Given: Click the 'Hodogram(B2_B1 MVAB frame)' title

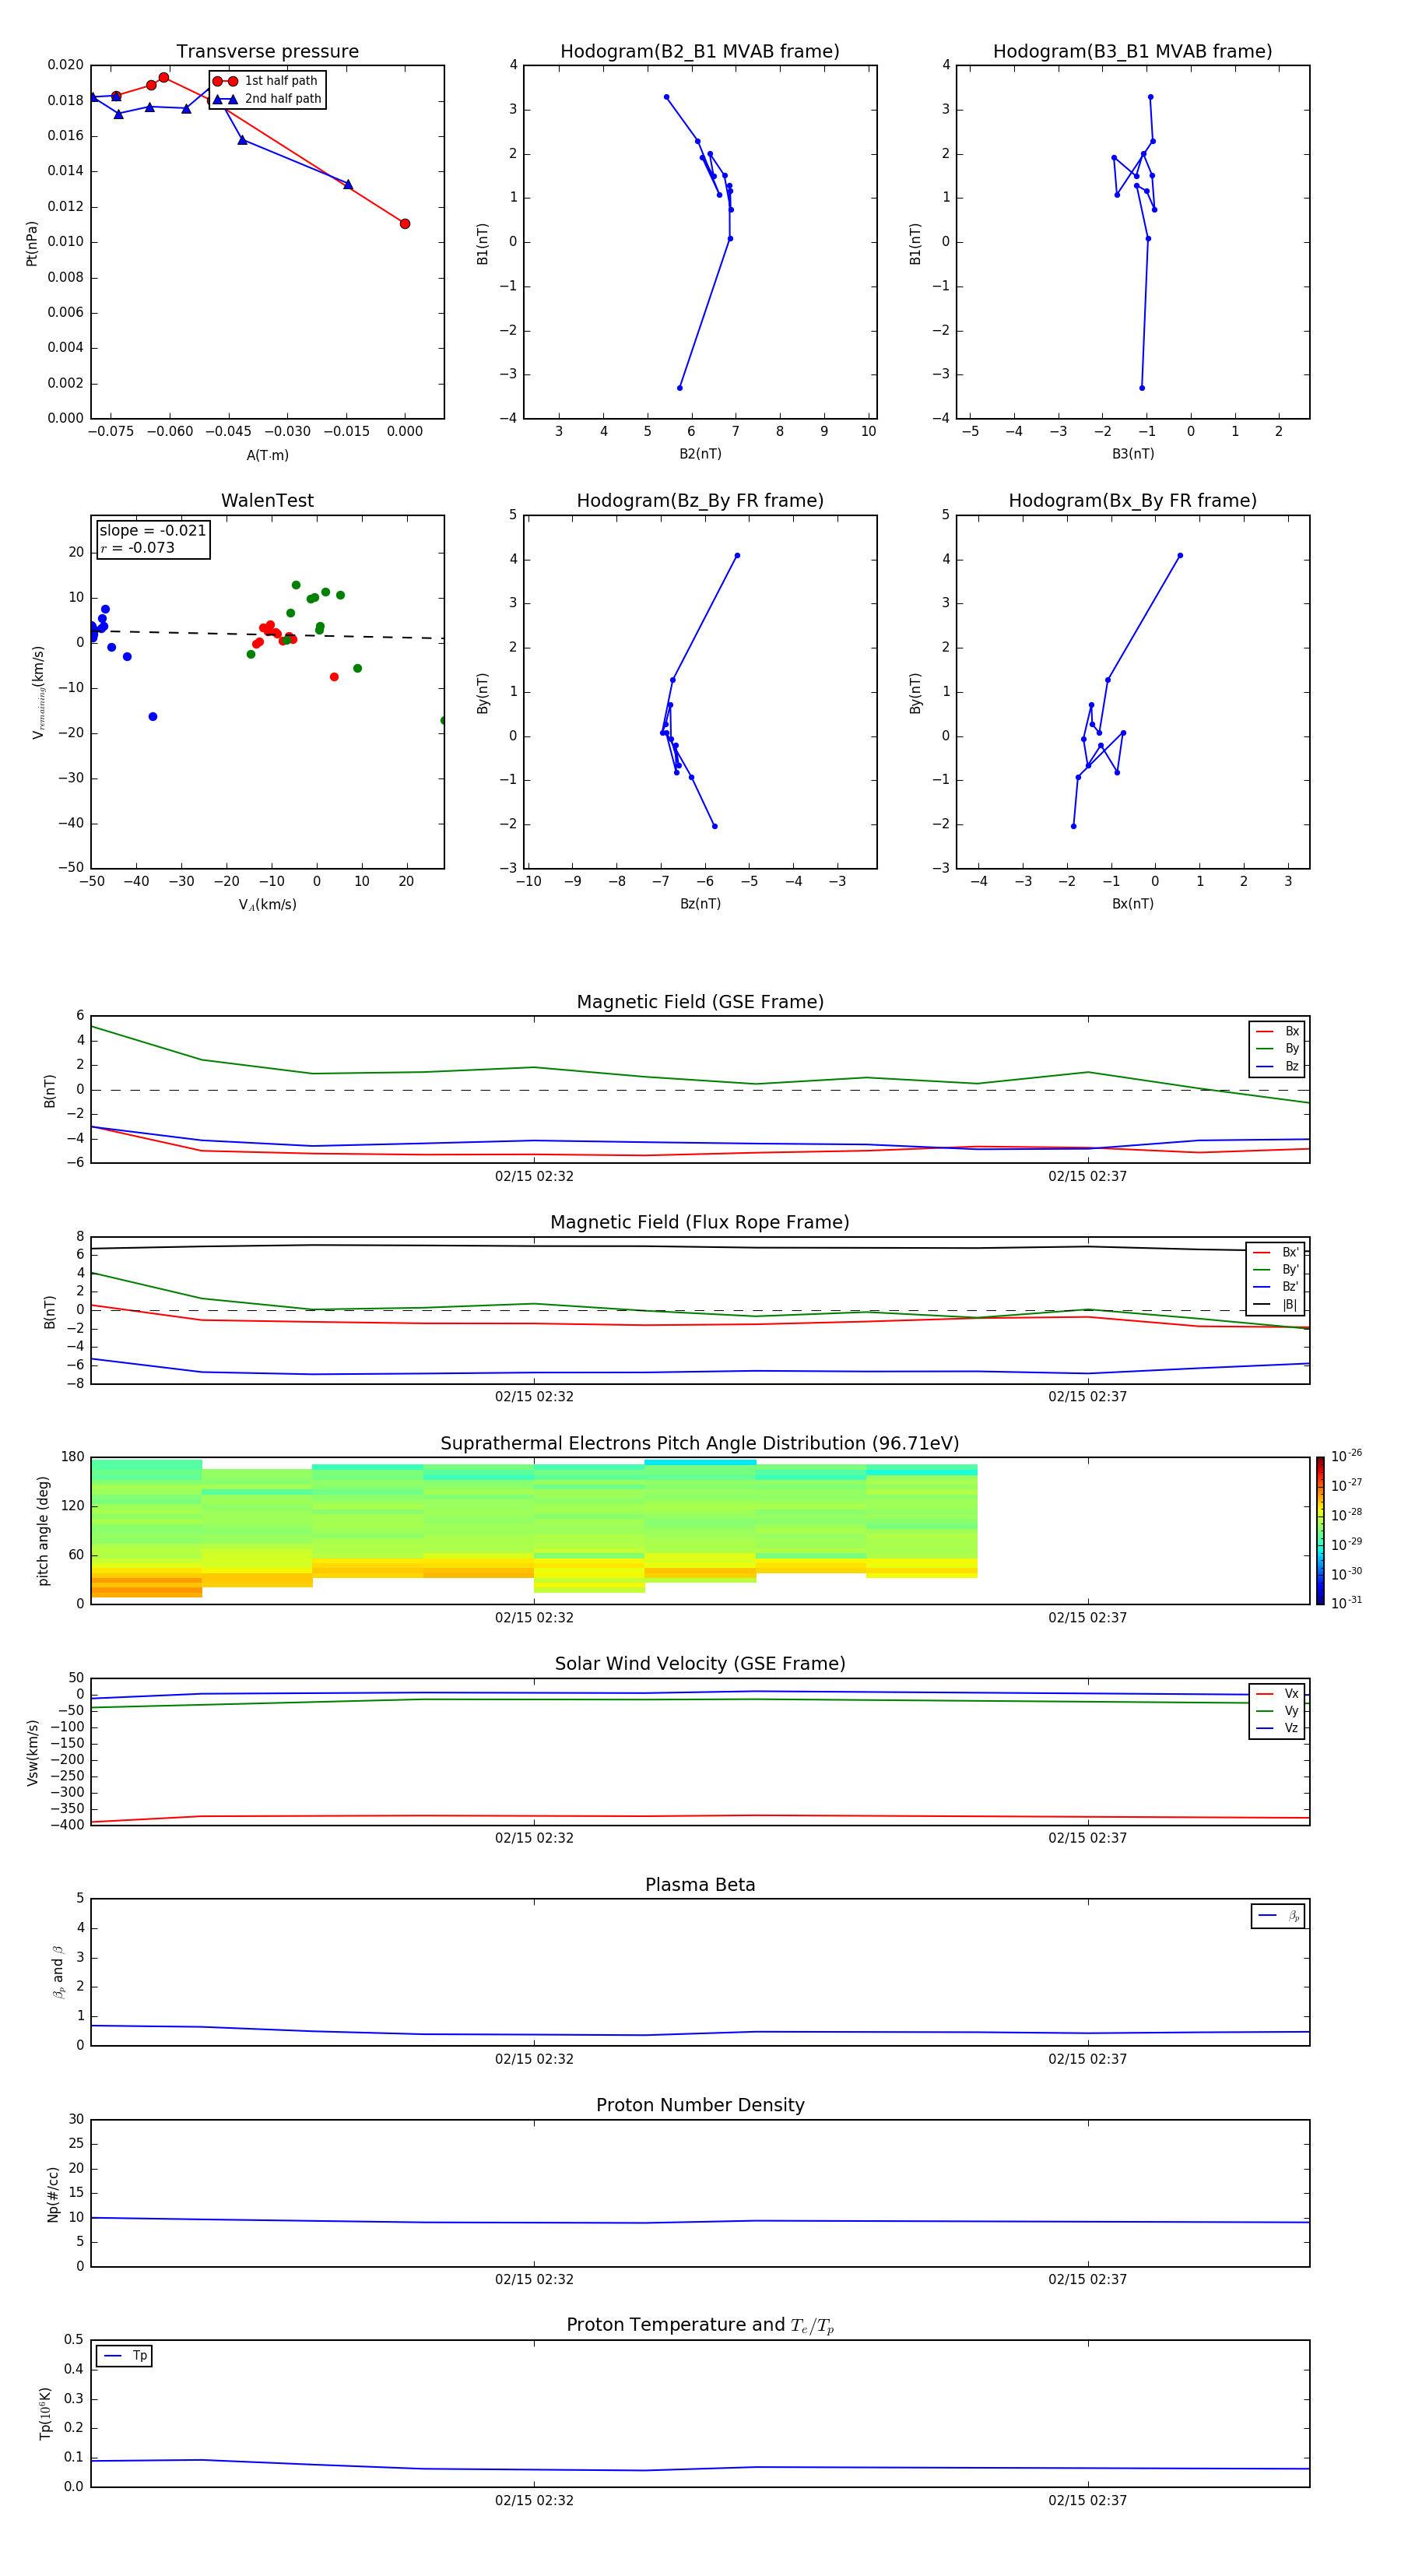Looking at the screenshot, I should coord(700,52).
